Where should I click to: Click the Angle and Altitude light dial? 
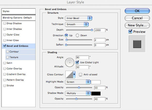point(70,62)
